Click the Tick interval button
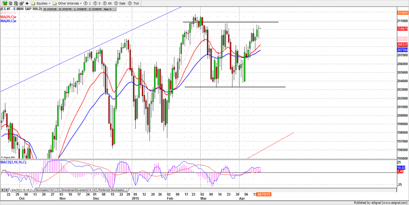 [x=134, y=3]
